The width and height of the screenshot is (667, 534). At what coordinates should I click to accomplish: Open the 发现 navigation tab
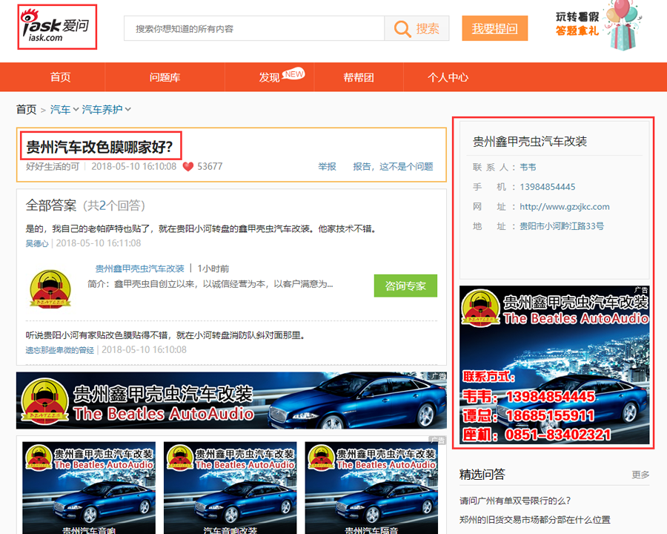269,77
